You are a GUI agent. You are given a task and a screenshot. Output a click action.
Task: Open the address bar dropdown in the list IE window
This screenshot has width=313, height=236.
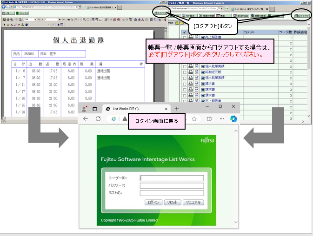tap(221, 8)
